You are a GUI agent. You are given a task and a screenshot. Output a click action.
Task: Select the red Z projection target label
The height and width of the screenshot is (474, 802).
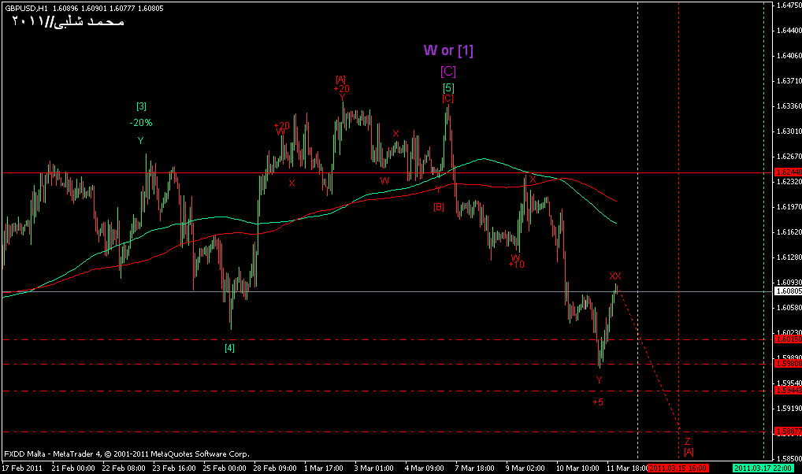(x=687, y=441)
